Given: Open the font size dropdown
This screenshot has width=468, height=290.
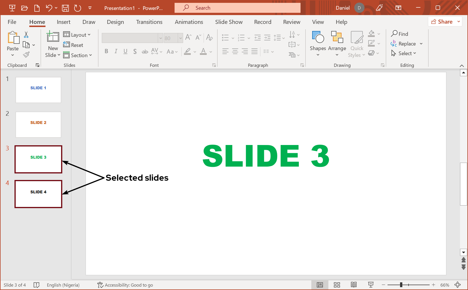Looking at the screenshot, I should coord(181,38).
